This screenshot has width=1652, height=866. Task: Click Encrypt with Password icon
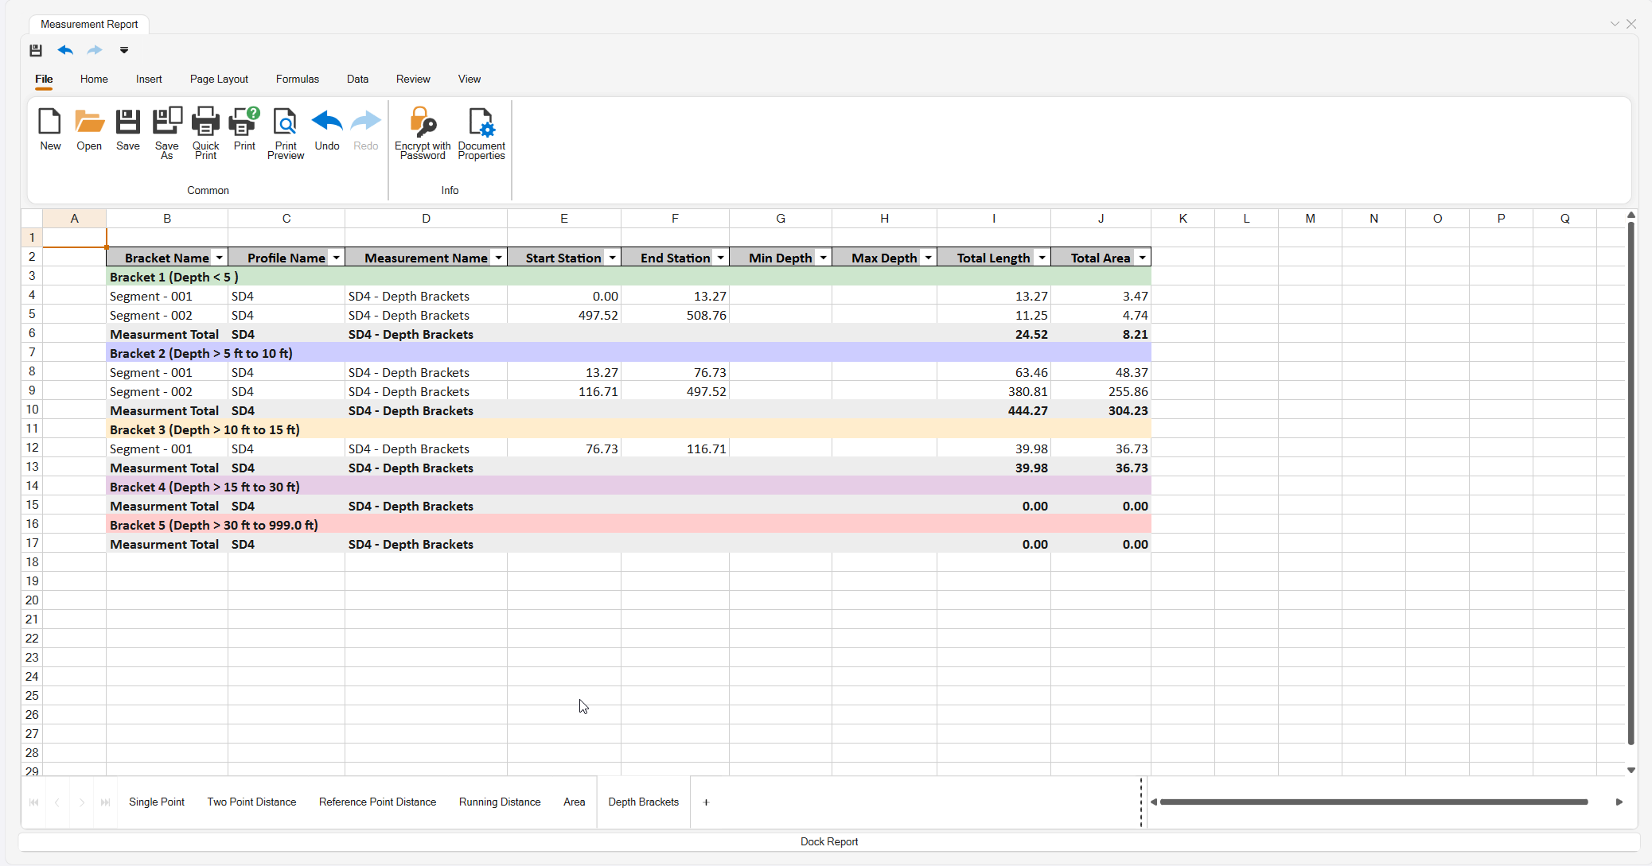pyautogui.click(x=423, y=122)
